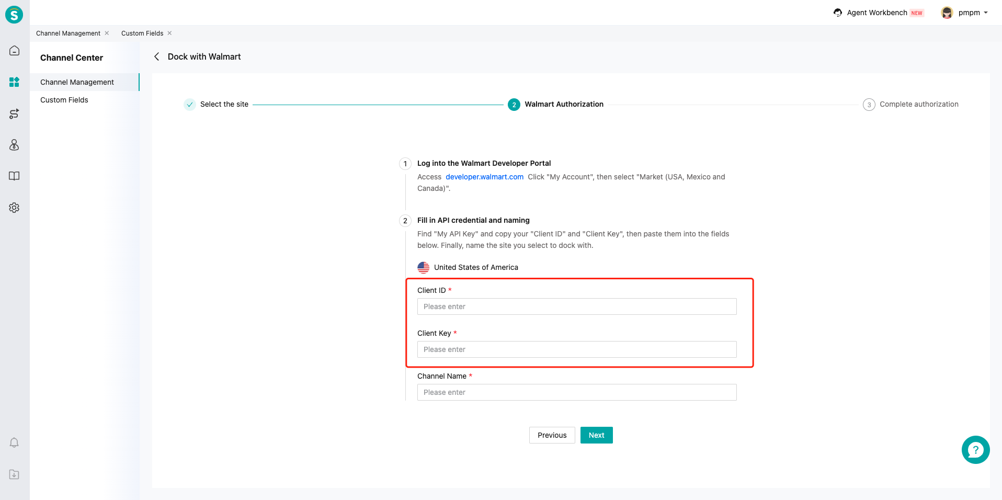Viewport: 1002px width, 500px height.
Task: Close the Custom Fields tab
Action: coord(169,33)
